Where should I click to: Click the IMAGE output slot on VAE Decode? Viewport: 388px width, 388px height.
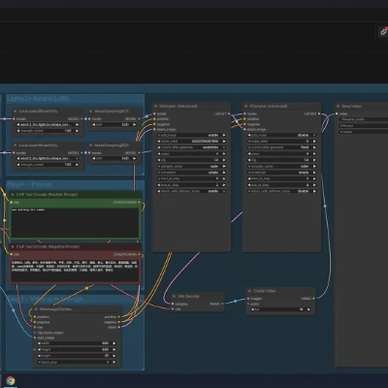pyautogui.click(x=222, y=304)
